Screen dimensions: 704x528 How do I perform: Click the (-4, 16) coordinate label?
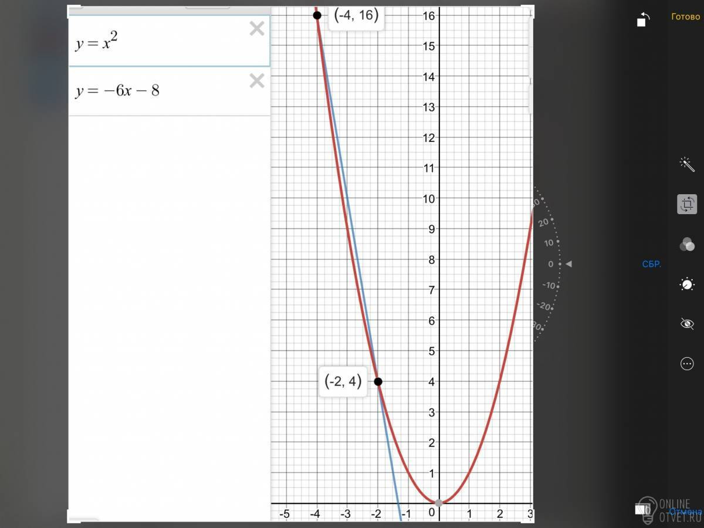coord(357,16)
